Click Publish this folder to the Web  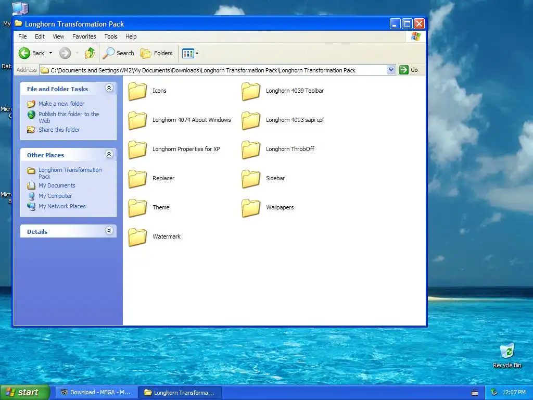click(x=69, y=117)
